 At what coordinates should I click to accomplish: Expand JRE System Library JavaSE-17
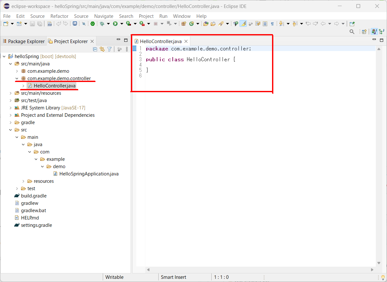click(x=10, y=108)
